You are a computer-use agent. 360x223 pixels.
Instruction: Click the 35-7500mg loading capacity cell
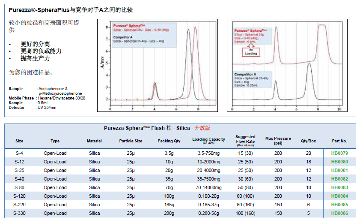pyautogui.click(x=208, y=179)
